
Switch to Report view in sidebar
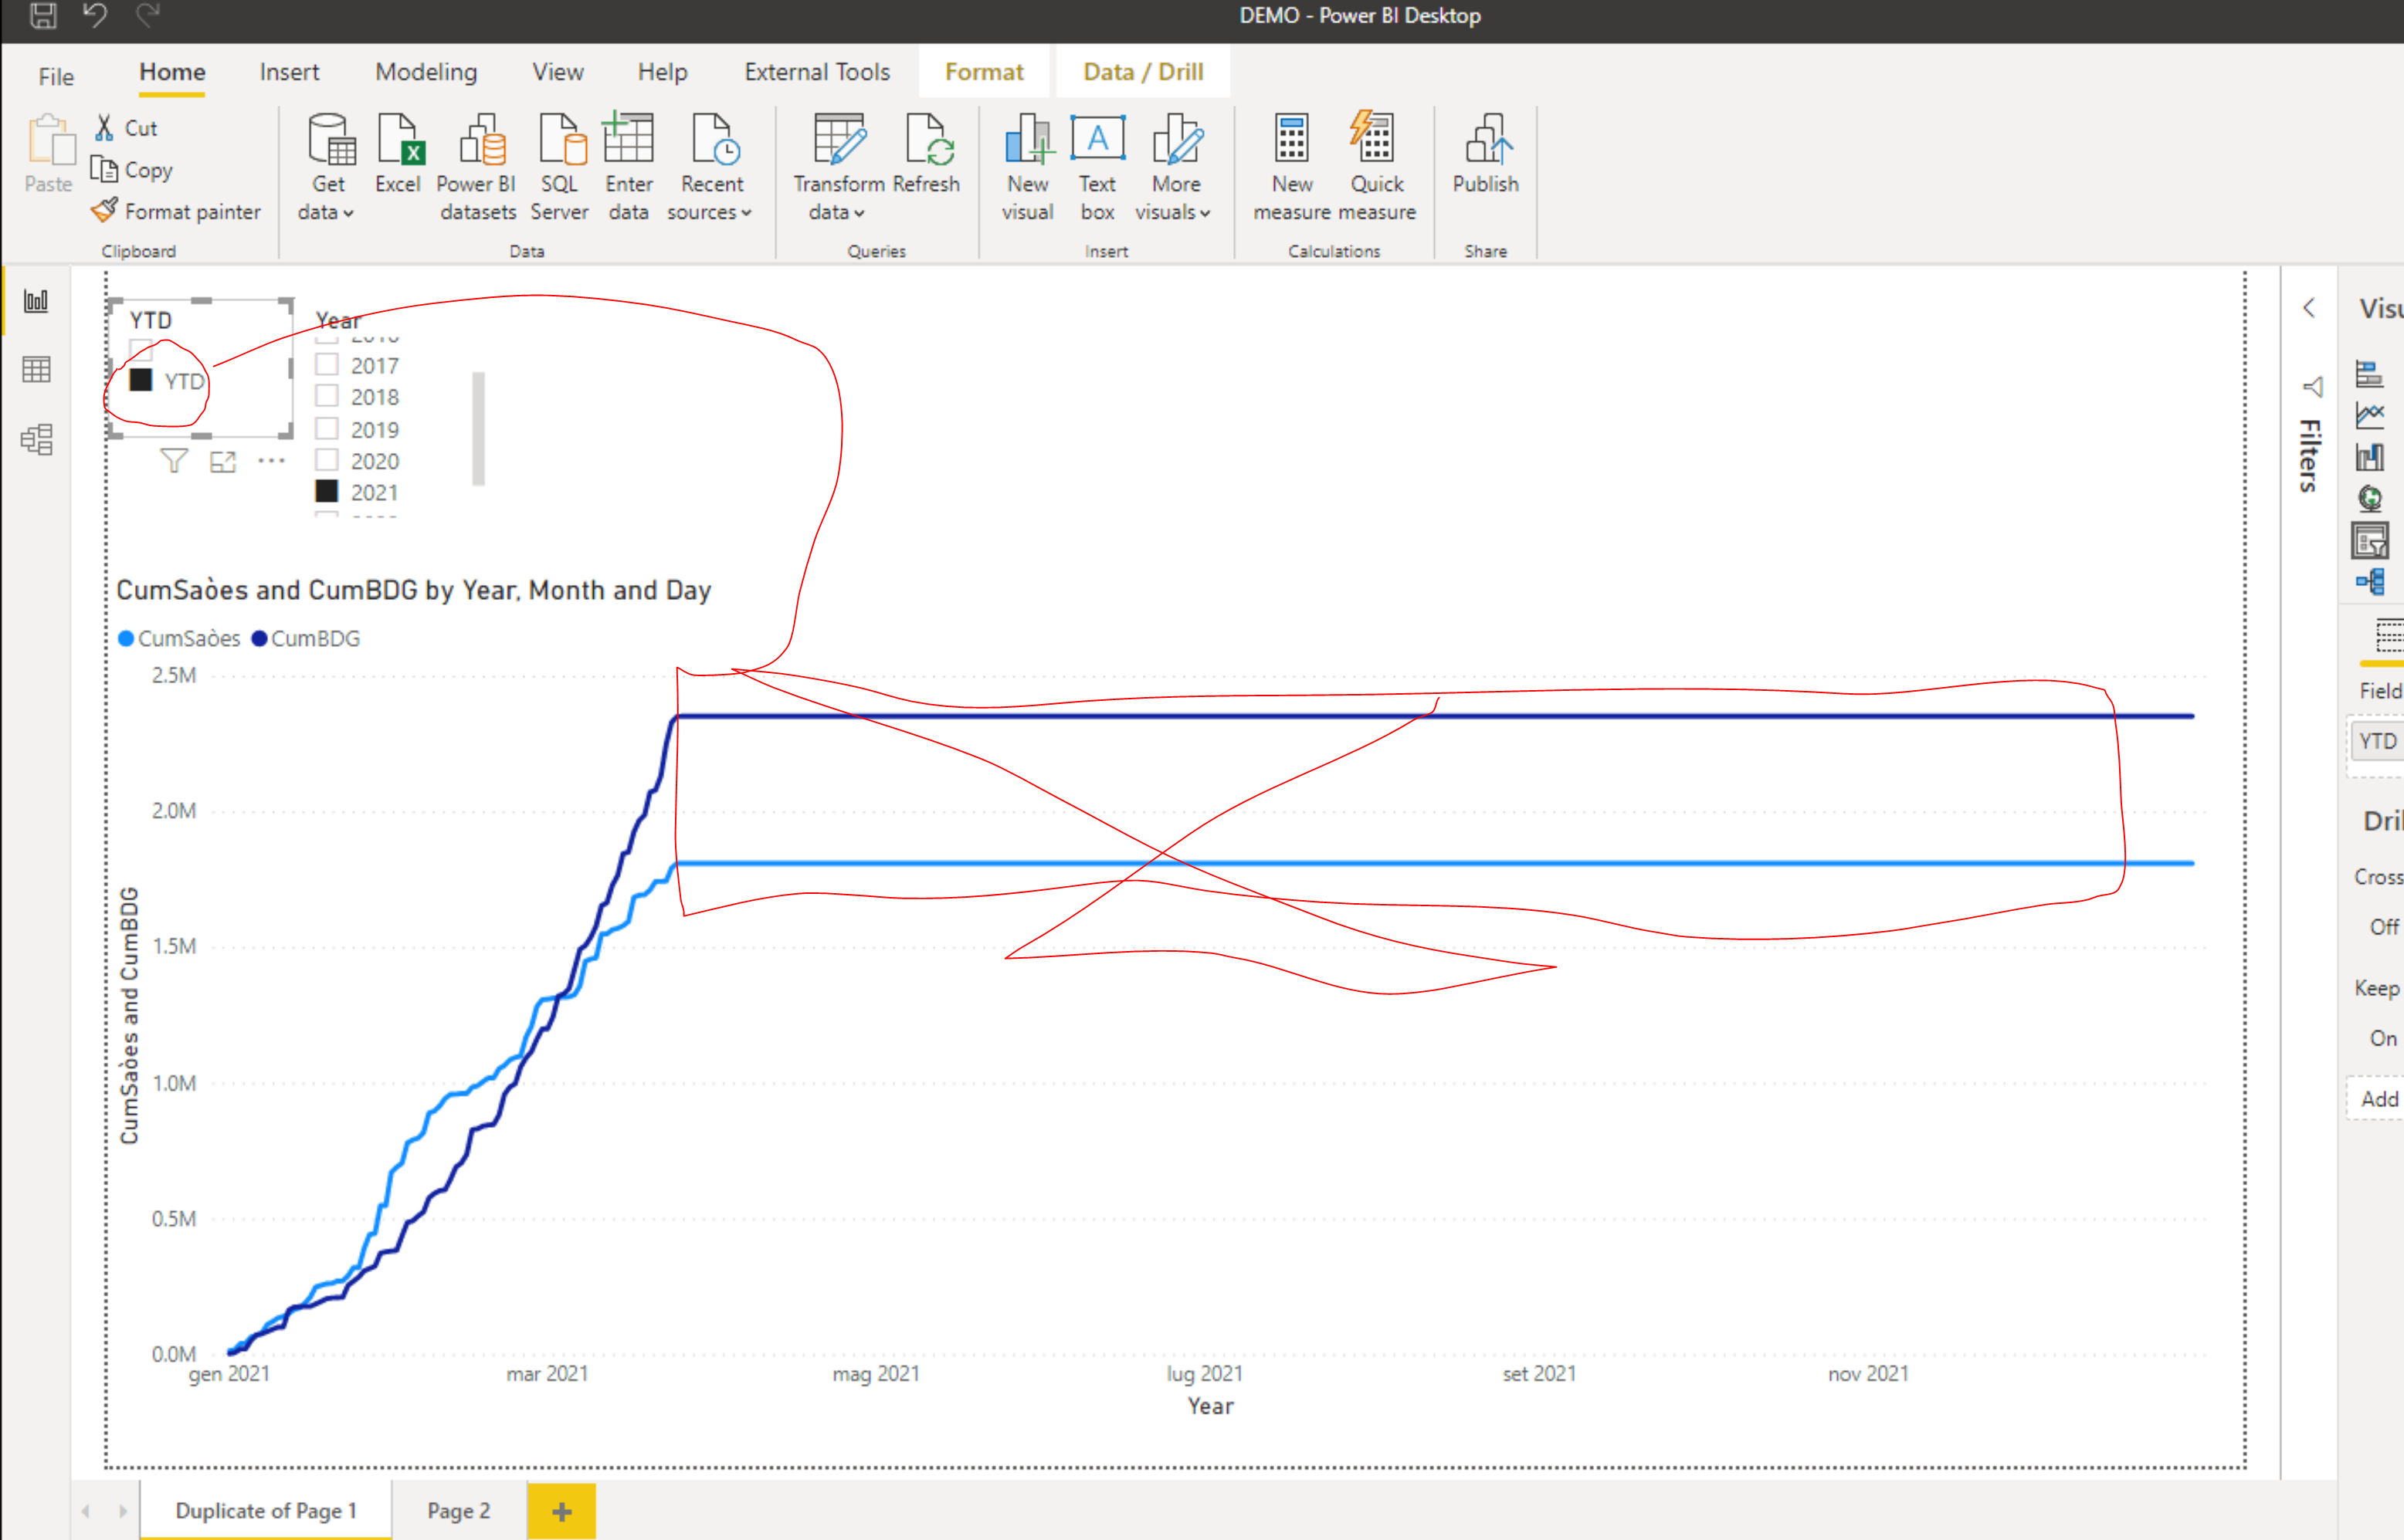tap(36, 301)
